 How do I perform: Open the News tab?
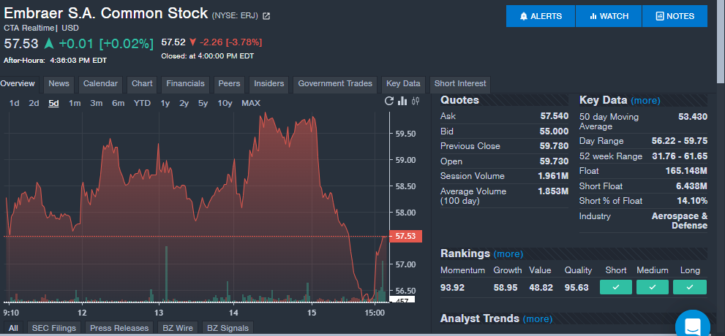click(x=59, y=84)
